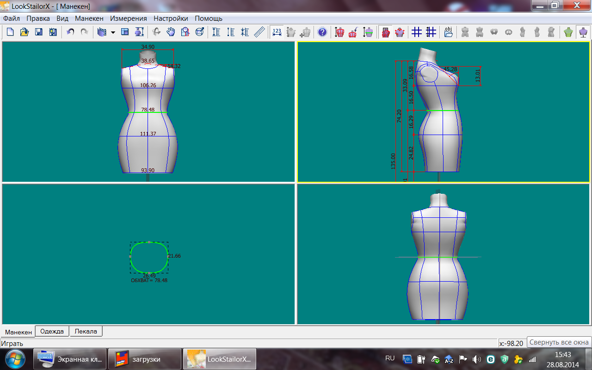Image resolution: width=592 pixels, height=370 pixels.
Task: Click the загрузки taskbar button
Action: [x=144, y=359]
